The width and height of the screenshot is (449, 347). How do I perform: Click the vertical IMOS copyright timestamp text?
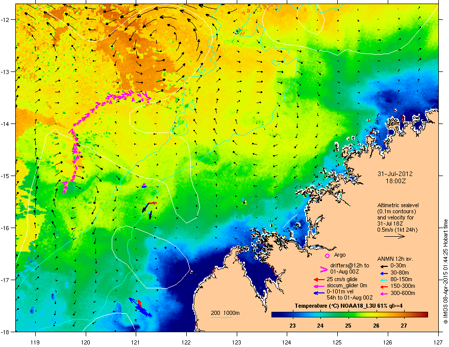(x=445, y=271)
